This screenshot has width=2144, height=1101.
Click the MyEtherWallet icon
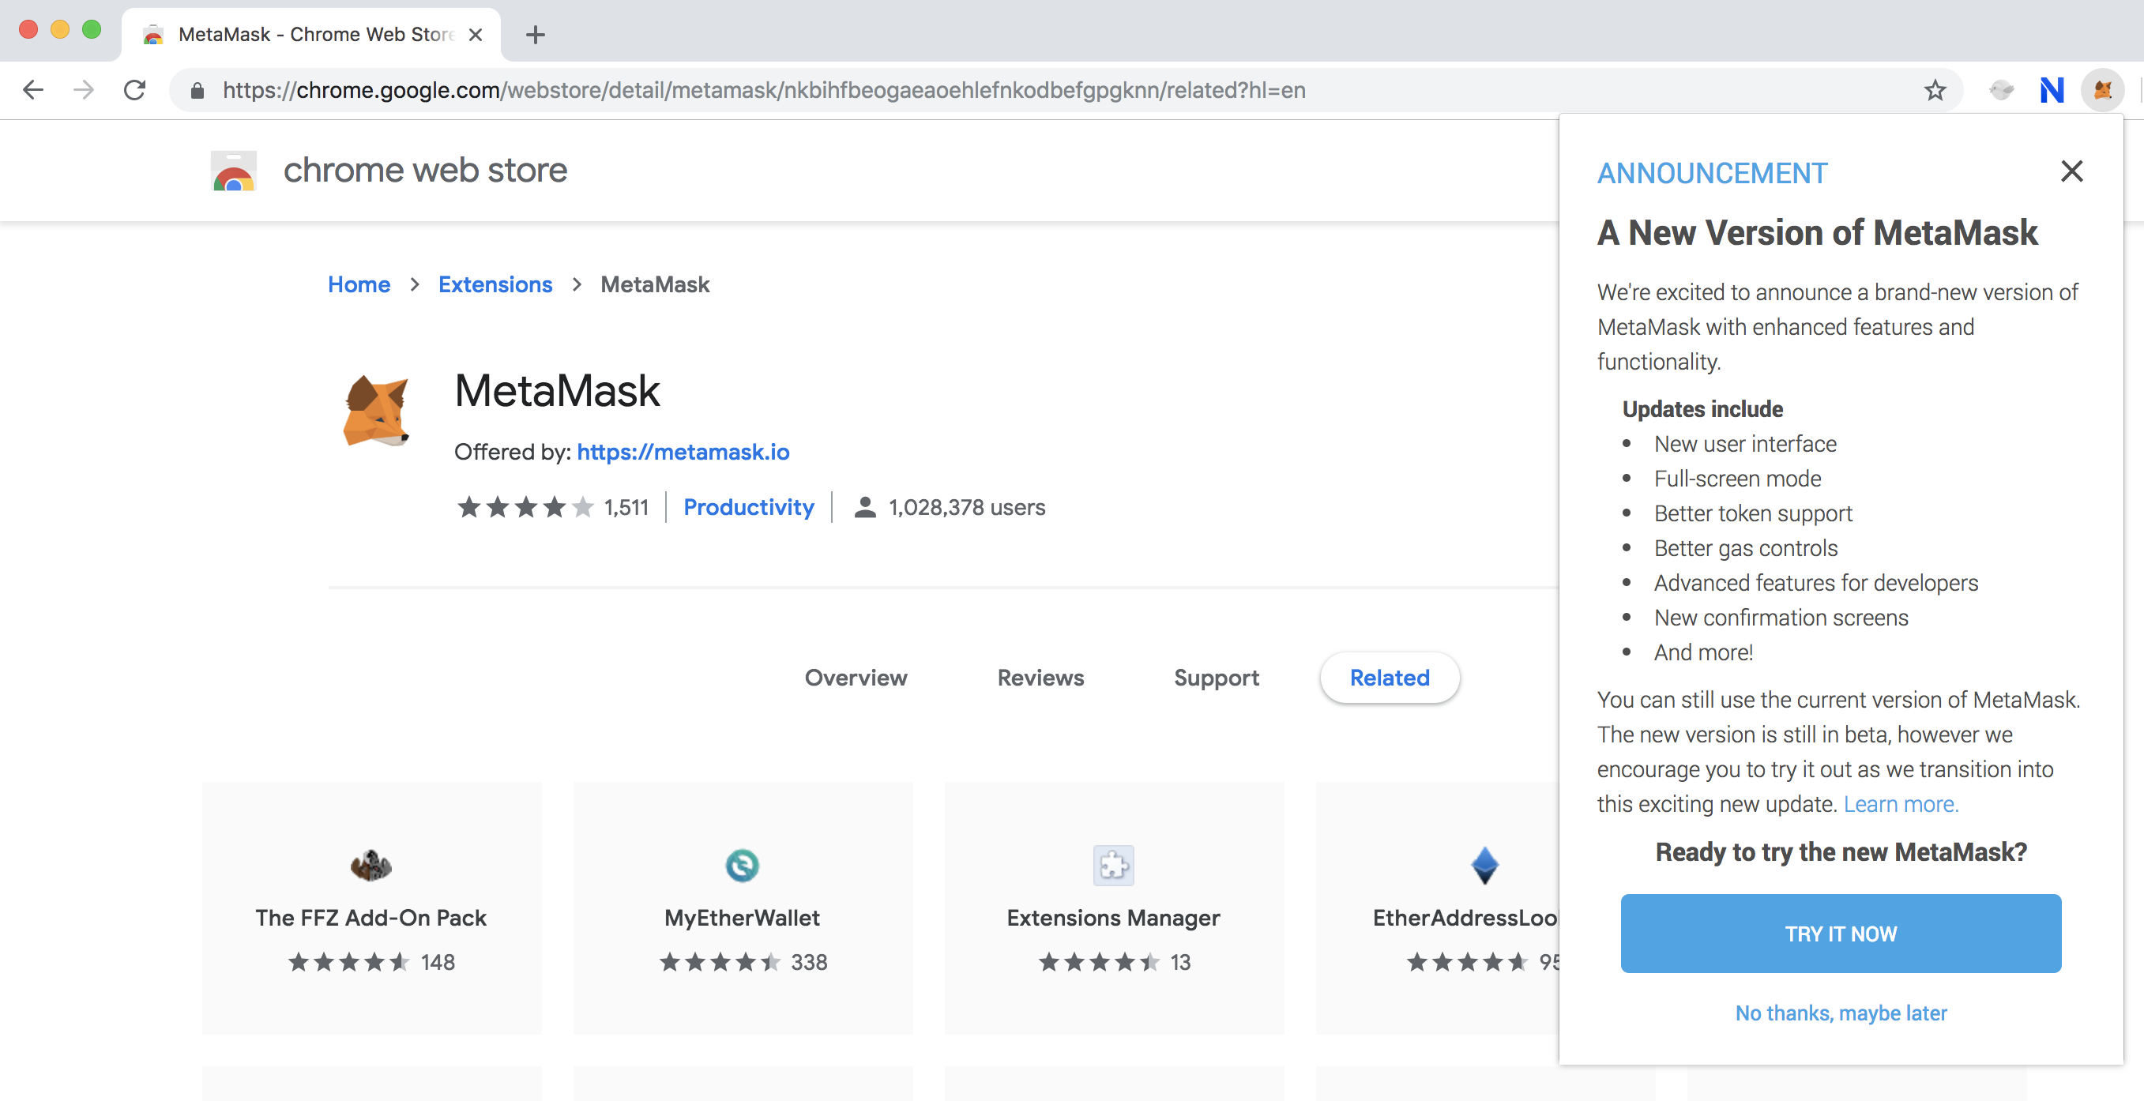click(743, 866)
